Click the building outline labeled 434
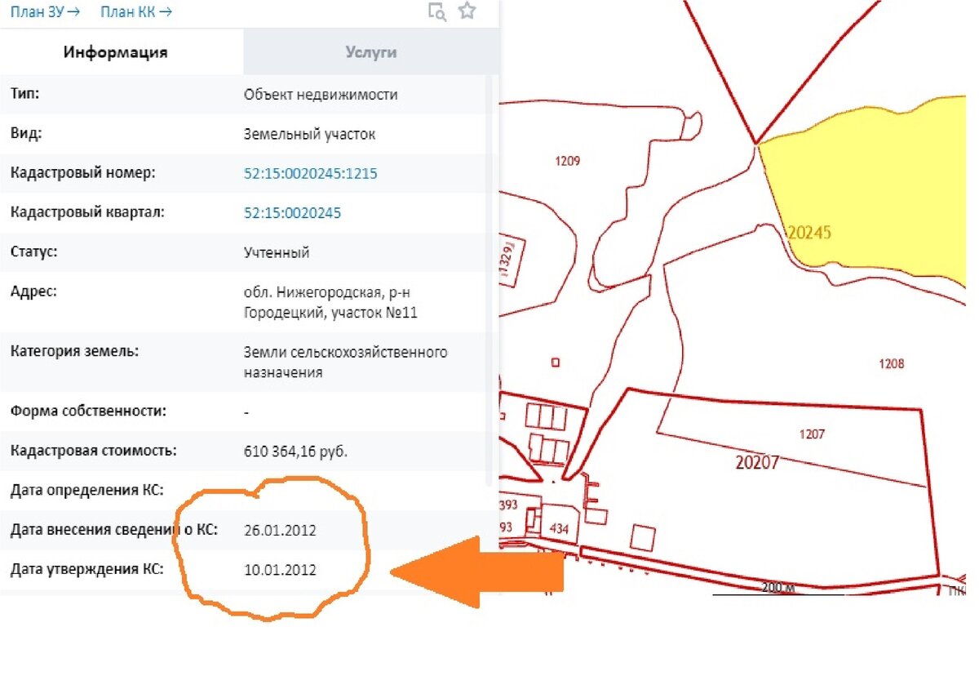This screenshot has height=694, width=979. [x=559, y=529]
